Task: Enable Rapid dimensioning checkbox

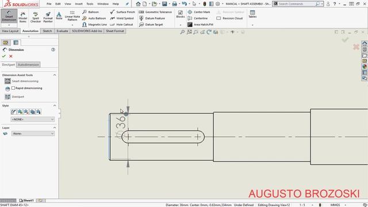Action: pyautogui.click(x=13, y=88)
